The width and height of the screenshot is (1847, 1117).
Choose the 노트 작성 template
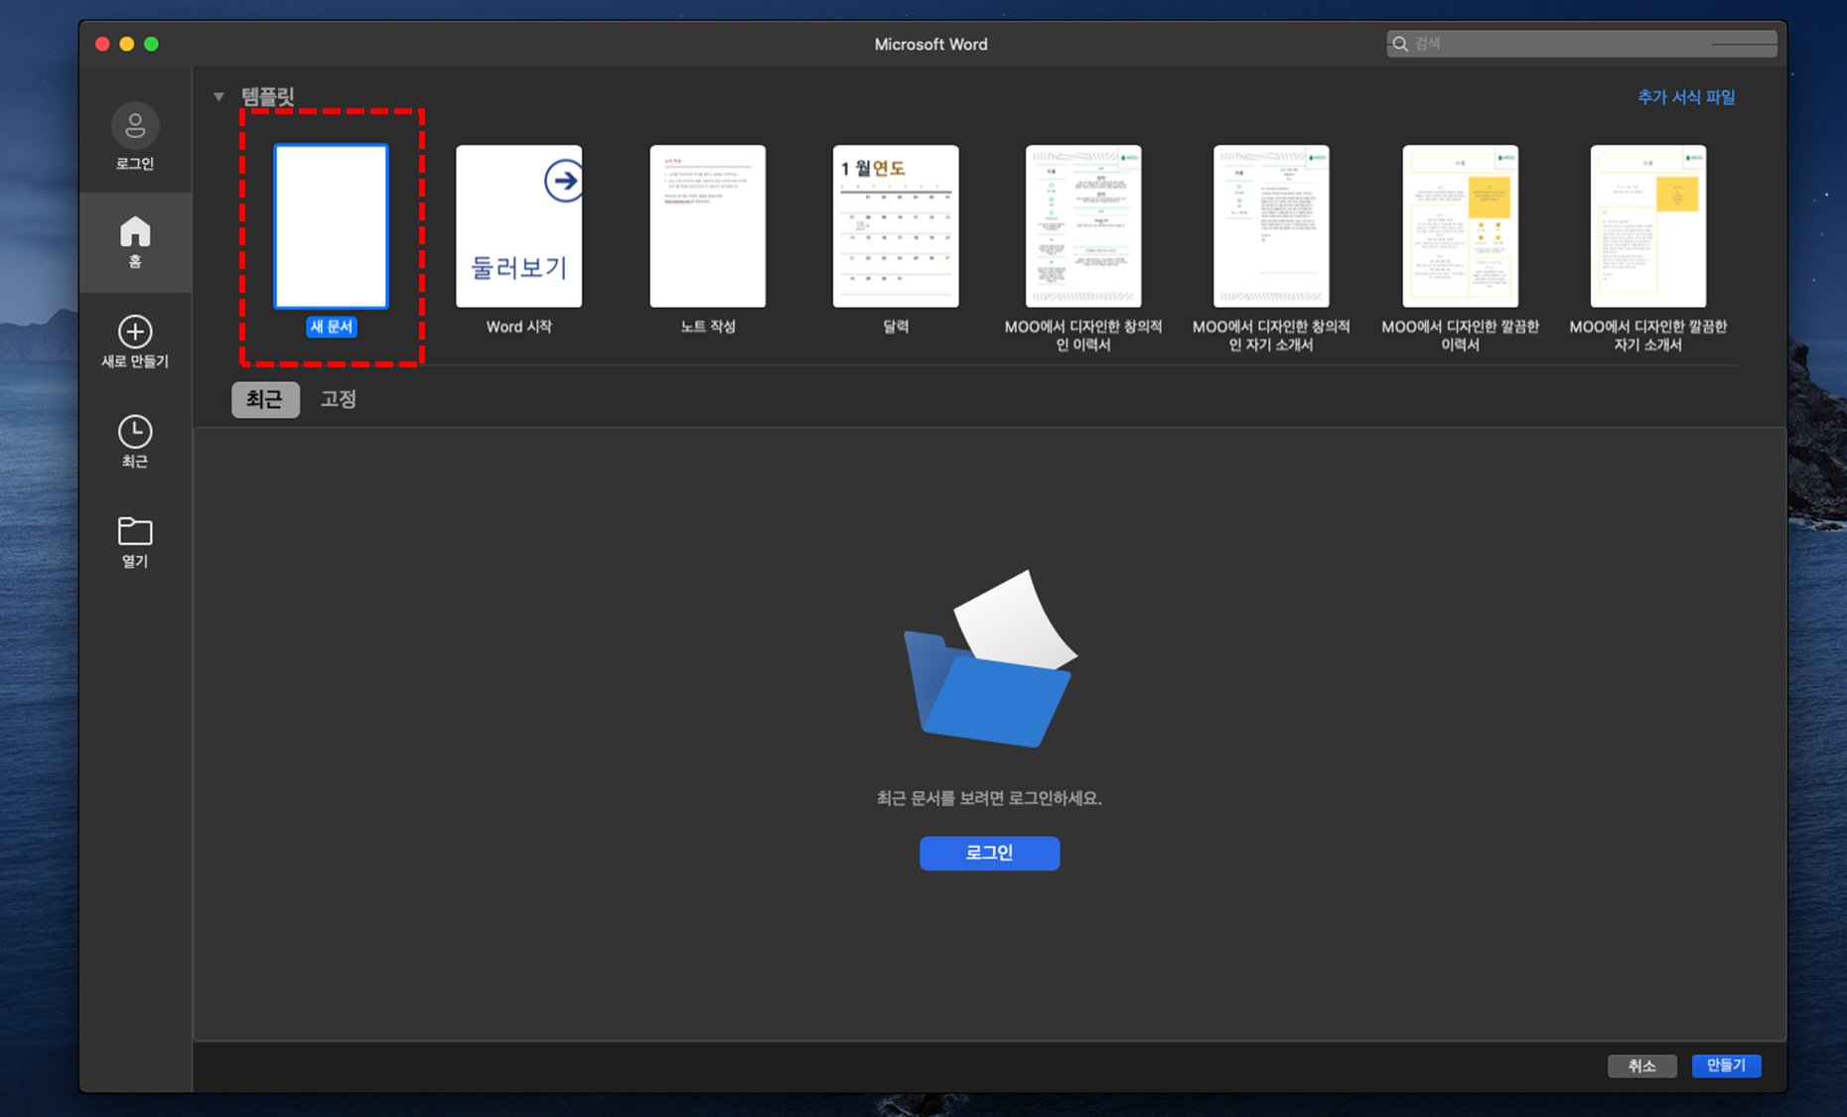(707, 226)
